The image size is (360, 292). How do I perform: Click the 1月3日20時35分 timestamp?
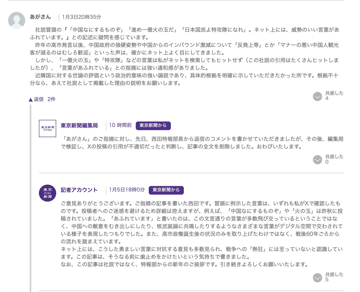tap(82, 17)
